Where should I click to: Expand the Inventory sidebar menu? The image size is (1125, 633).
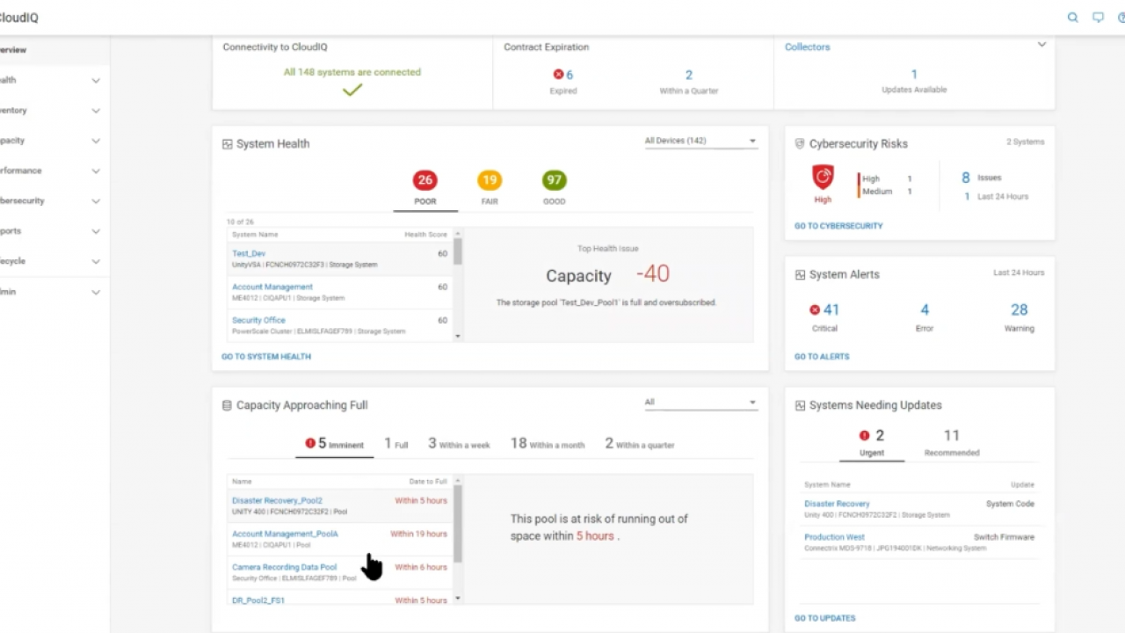coord(96,111)
